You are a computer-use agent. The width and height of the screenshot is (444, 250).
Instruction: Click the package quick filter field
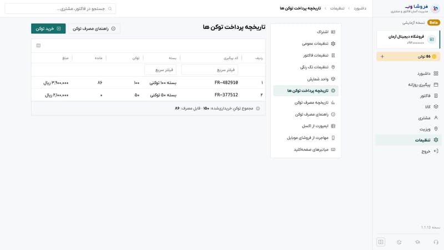[160, 70]
